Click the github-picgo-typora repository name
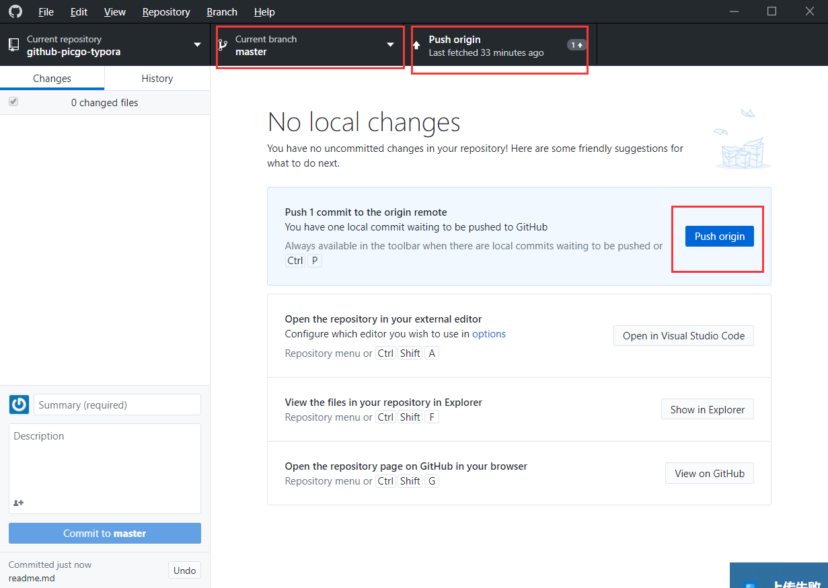 pyautogui.click(x=73, y=52)
